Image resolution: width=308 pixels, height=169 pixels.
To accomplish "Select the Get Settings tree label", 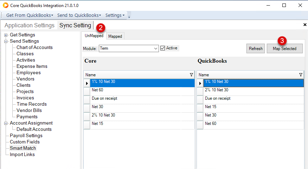I will coord(23,35).
